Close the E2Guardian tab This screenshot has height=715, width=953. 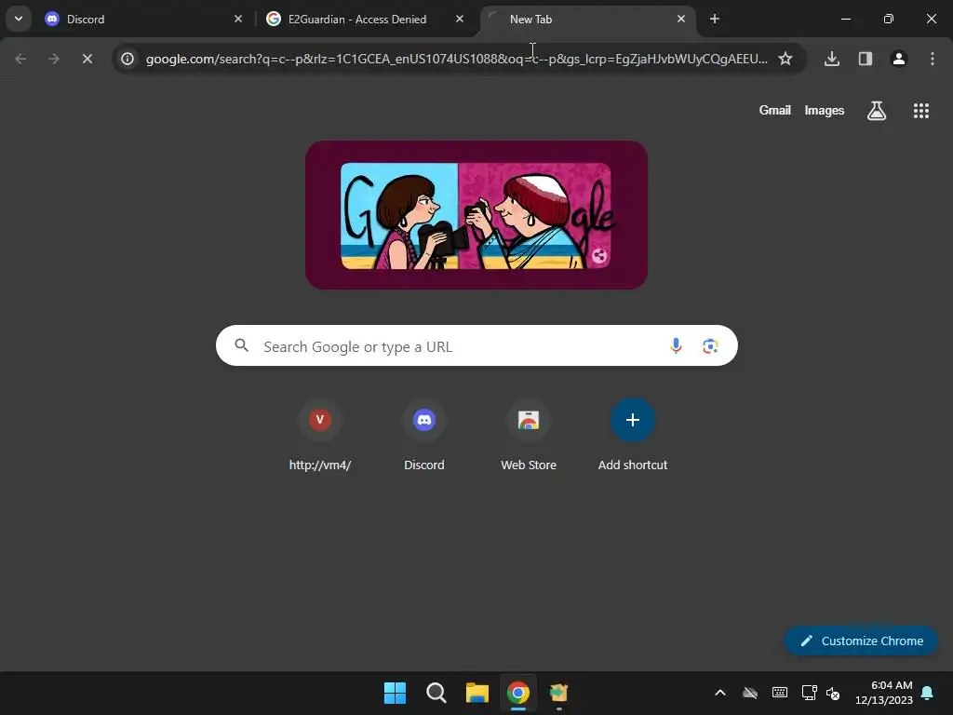460,19
